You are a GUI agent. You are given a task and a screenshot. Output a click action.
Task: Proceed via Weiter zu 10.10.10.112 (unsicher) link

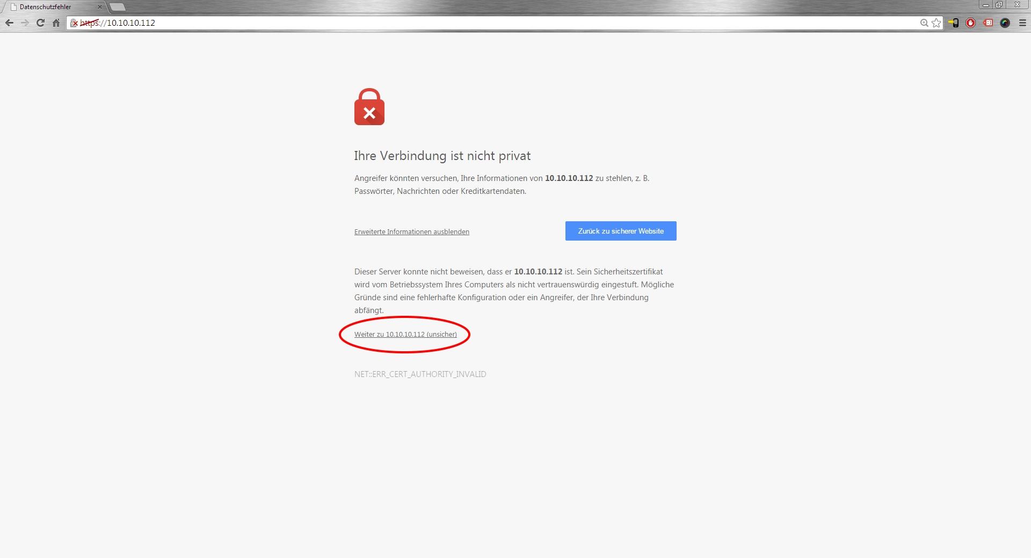(405, 334)
